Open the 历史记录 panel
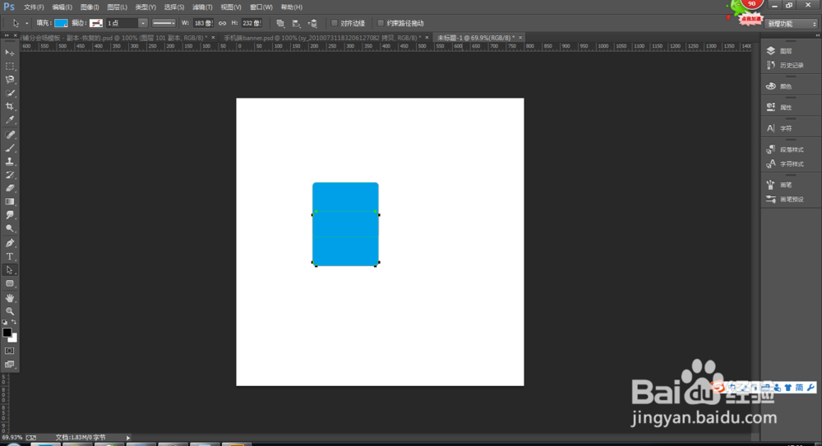Viewport: 822px width, 446px height. click(785, 66)
